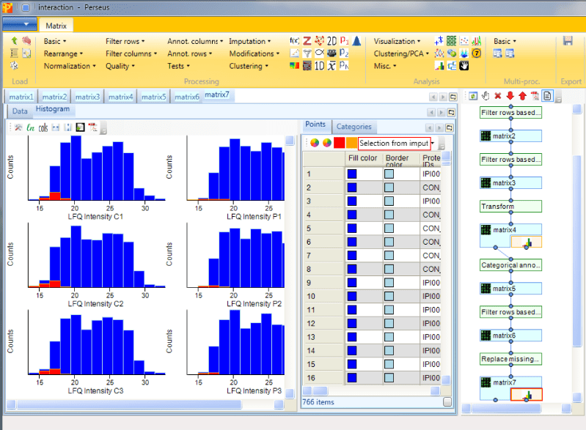Click the red brain icon in the Load group
The width and height of the screenshot is (586, 430).
point(26,41)
